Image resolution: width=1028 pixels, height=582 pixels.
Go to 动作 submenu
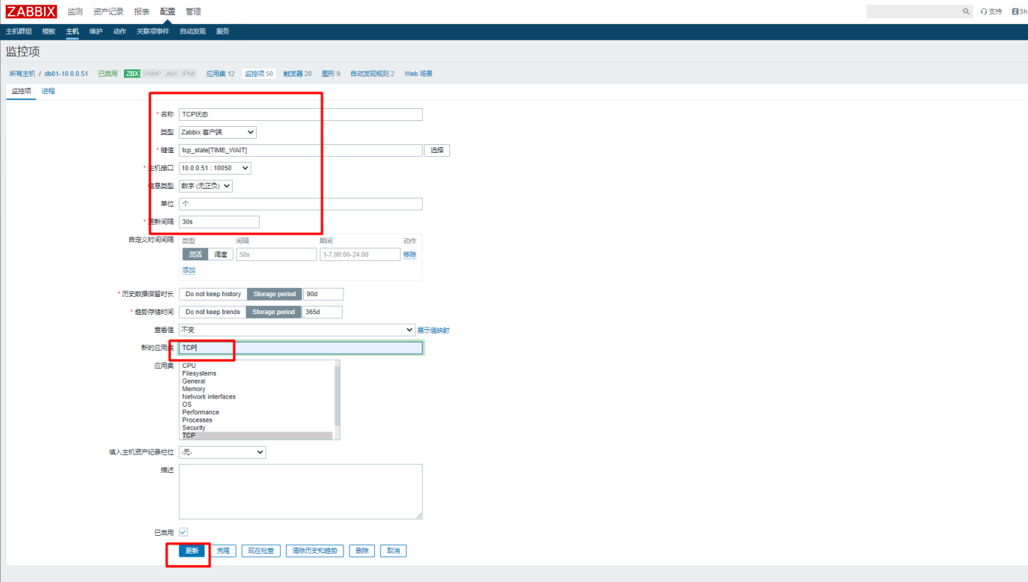coord(119,31)
